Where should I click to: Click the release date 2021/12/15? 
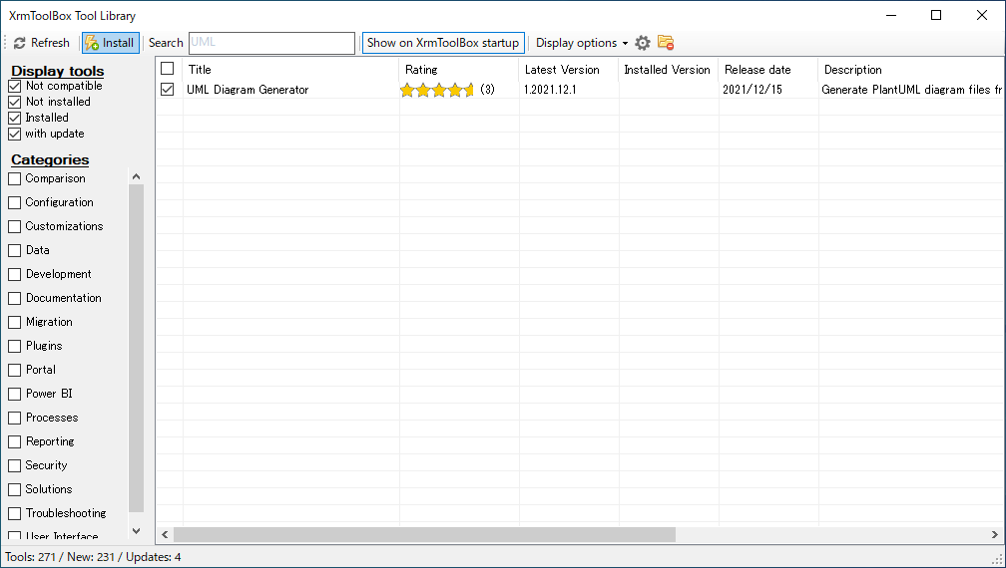coord(753,90)
